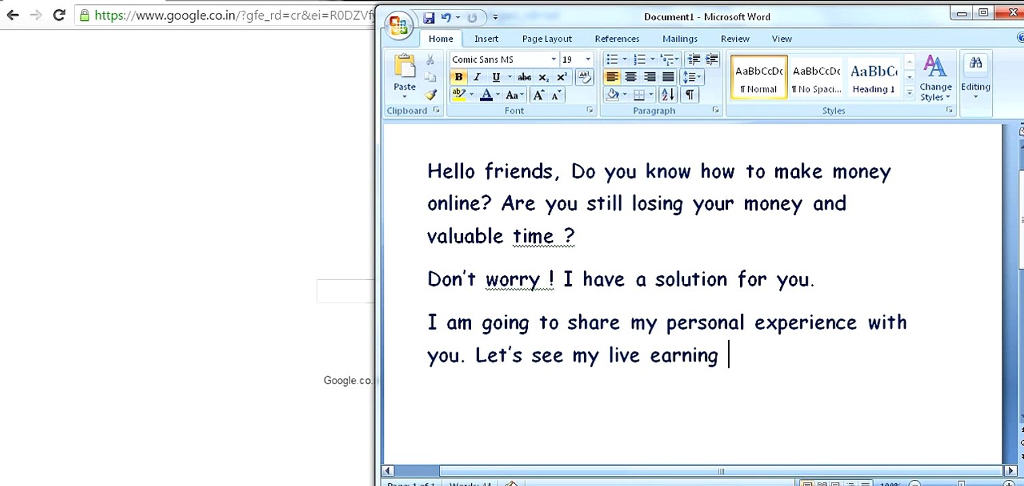Open the Change Case Aa dropdown

(515, 95)
